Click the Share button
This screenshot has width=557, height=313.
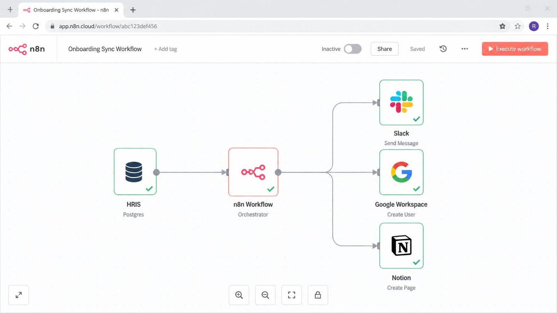tap(384, 49)
